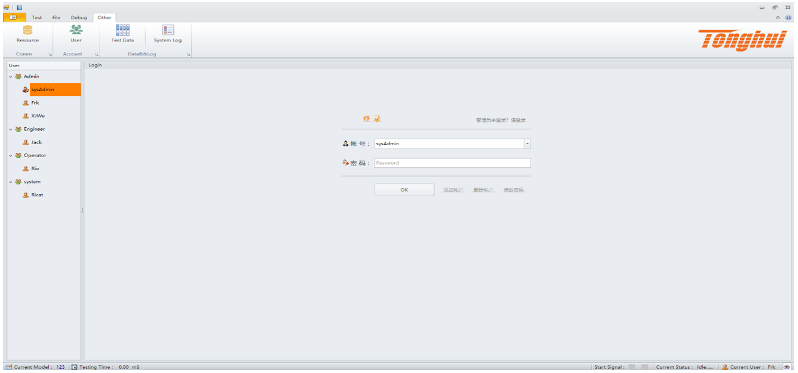The width and height of the screenshot is (798, 373).
Task: Click the Password input field
Action: [452, 163]
